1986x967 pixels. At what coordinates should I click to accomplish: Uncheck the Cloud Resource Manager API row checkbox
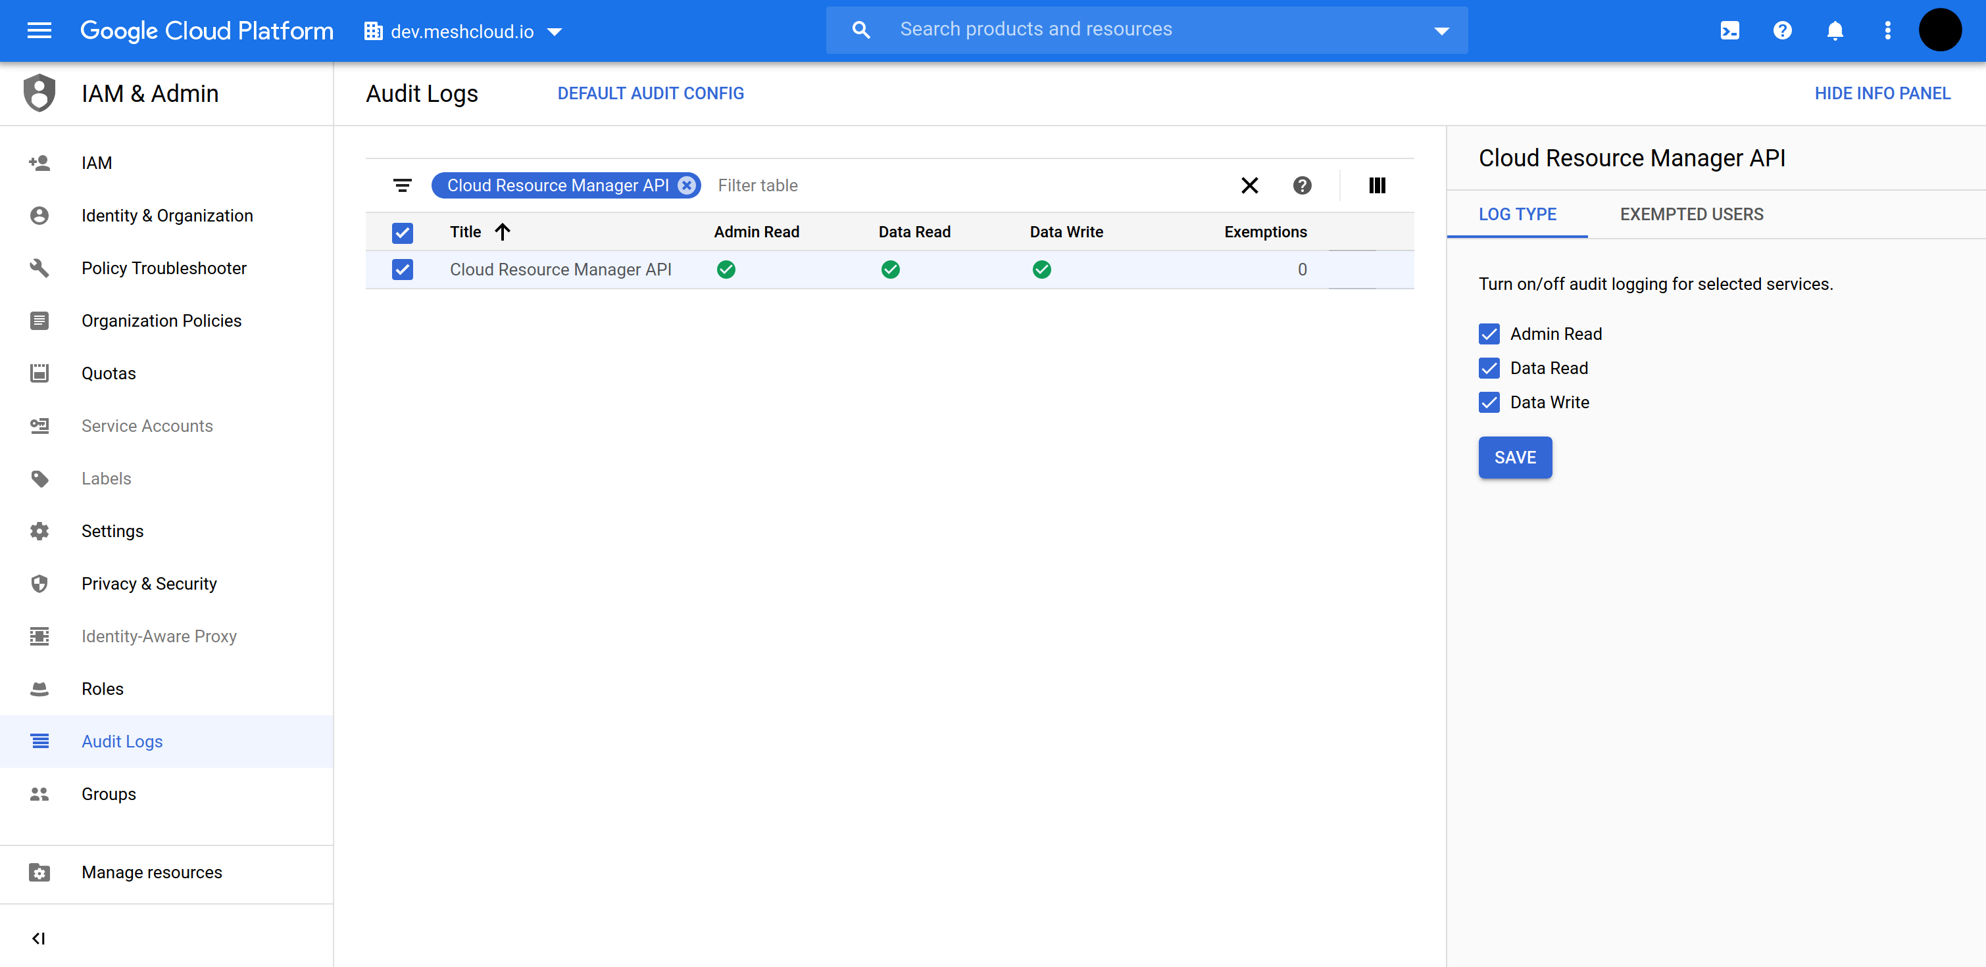402,270
